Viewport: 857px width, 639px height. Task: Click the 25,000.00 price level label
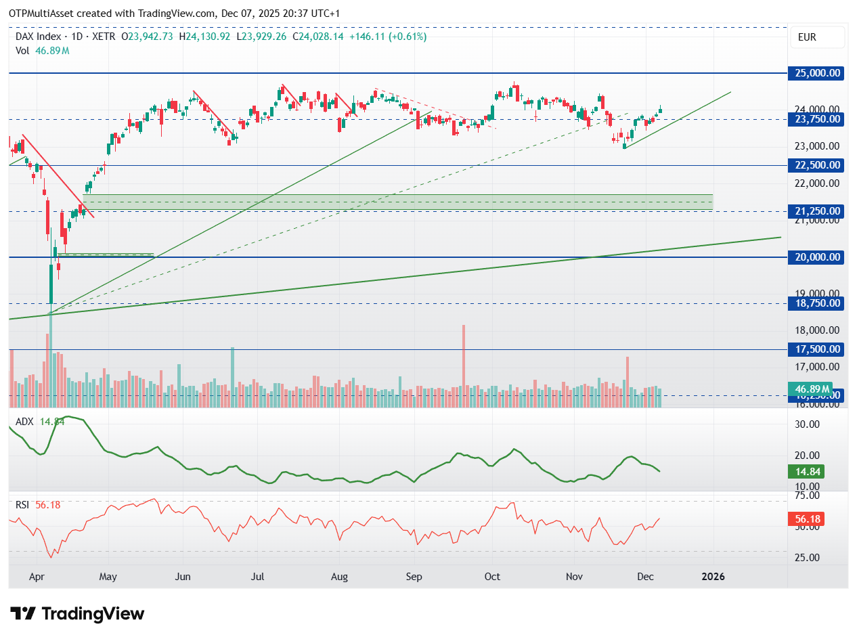[x=816, y=73]
